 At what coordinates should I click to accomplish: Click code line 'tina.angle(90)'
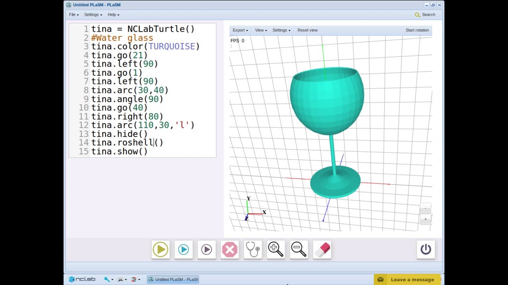(x=127, y=99)
